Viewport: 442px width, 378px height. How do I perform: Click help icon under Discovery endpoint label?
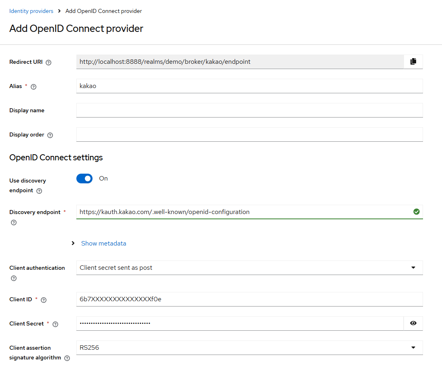point(14,223)
